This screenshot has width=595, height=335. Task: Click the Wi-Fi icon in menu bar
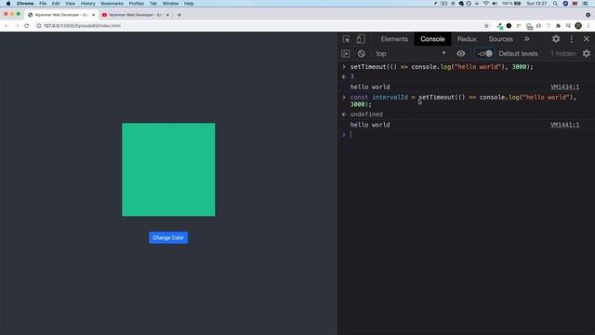(485, 4)
